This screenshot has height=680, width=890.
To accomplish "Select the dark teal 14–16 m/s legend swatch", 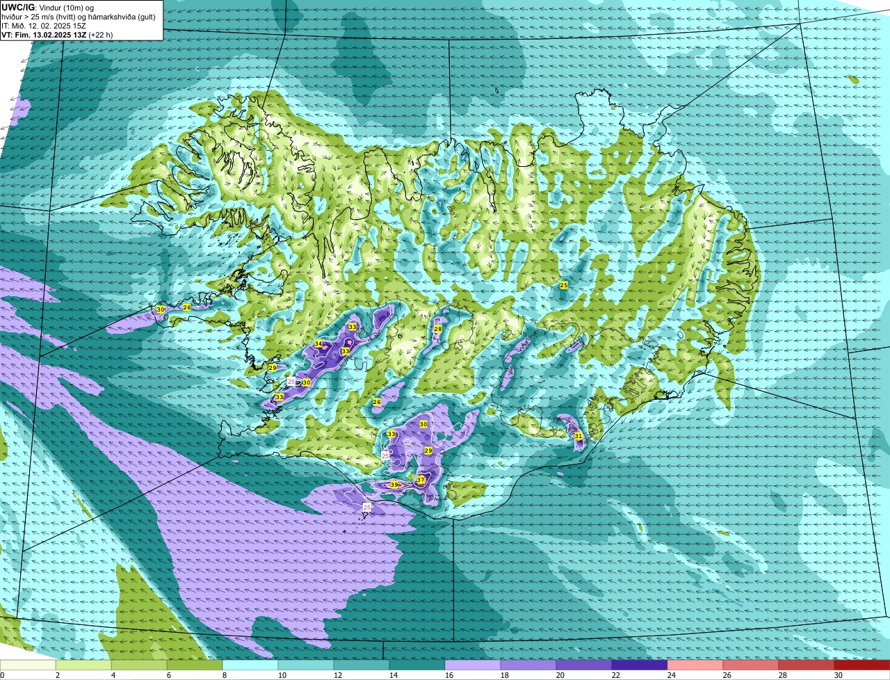I will [x=417, y=665].
